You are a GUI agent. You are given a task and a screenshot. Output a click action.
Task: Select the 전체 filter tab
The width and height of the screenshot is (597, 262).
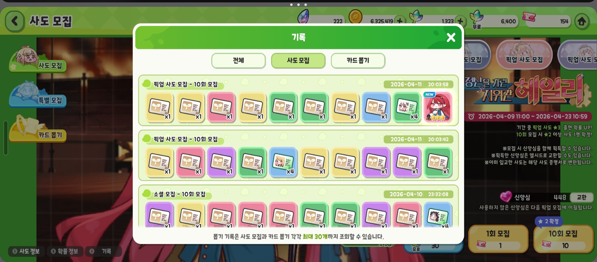click(x=238, y=61)
